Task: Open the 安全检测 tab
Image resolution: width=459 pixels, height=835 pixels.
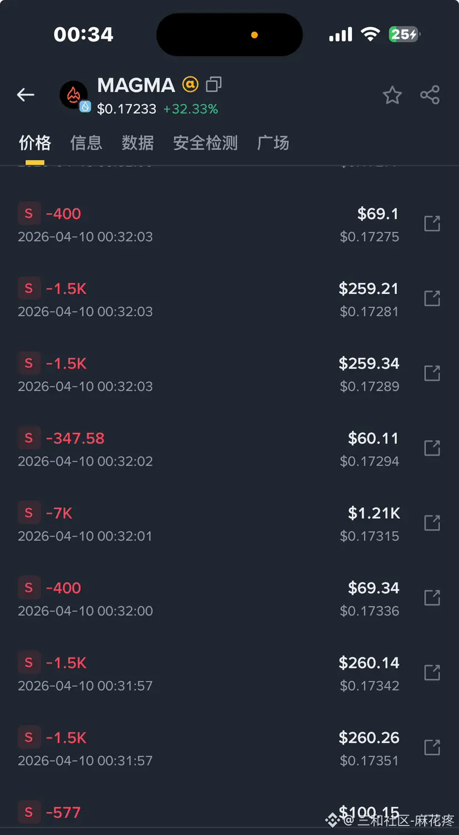Action: (x=205, y=143)
